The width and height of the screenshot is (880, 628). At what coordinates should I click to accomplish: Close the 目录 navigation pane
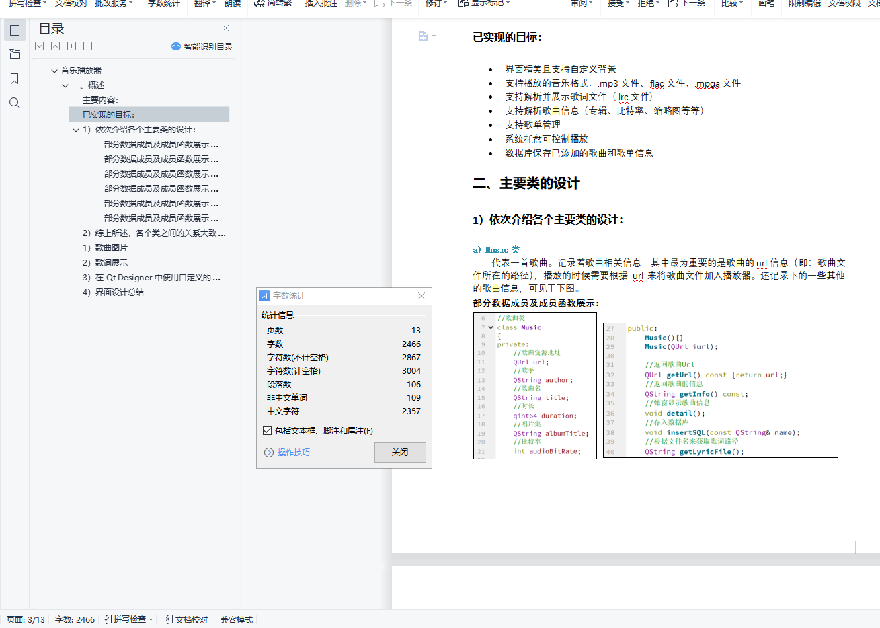tap(226, 28)
